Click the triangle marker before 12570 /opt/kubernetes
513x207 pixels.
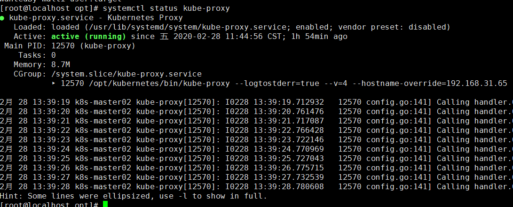pyautogui.click(x=54, y=84)
